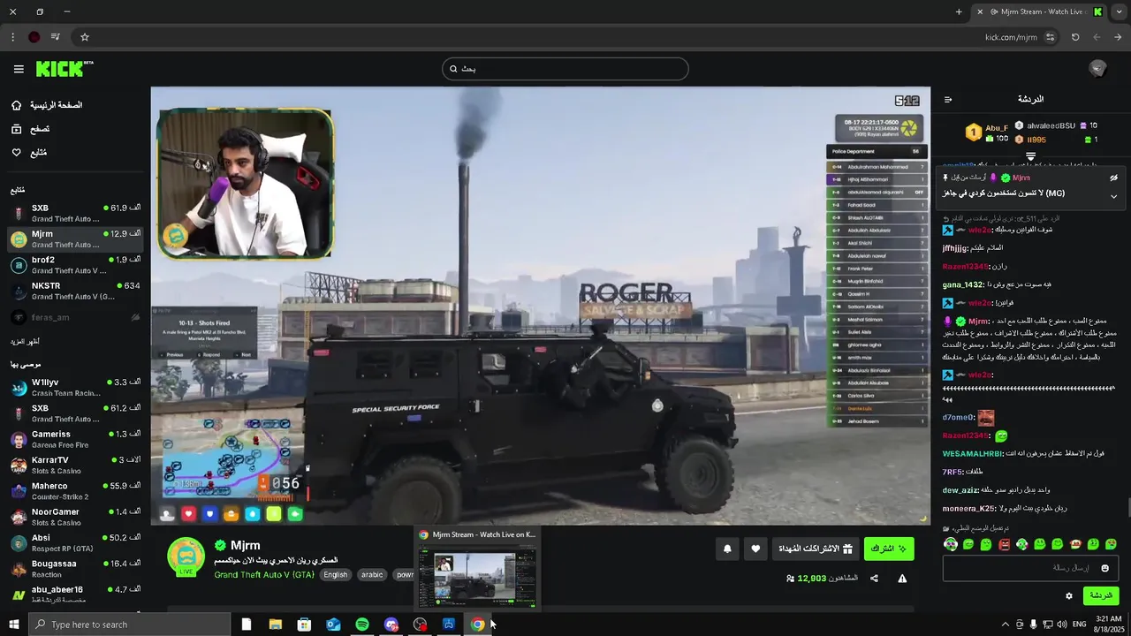The height and width of the screenshot is (636, 1131).
Task: Insert the headphones emote on far left
Action: pyautogui.click(x=951, y=544)
